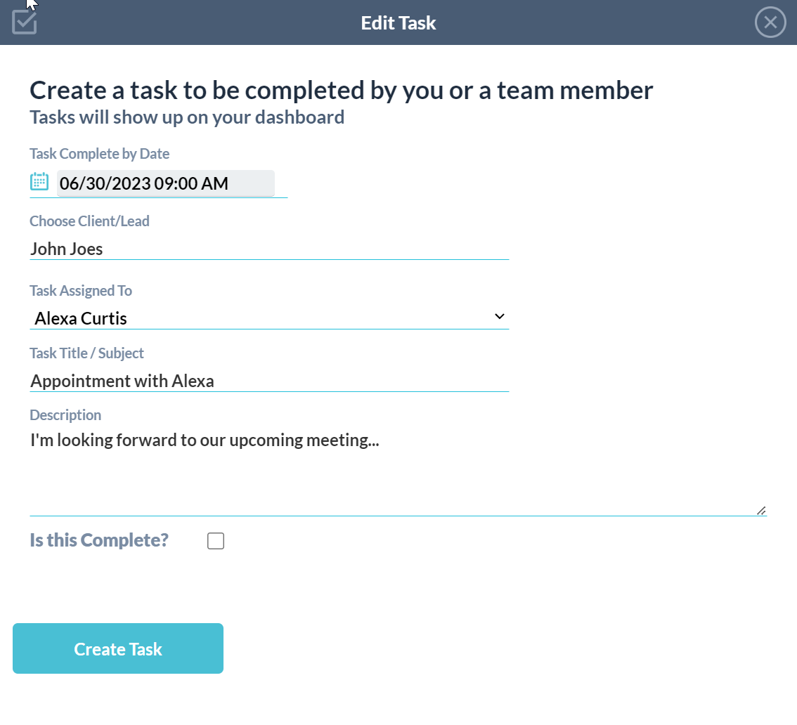The image size is (797, 725).
Task: Click the chevron arrow beside Alexa Curtis
Action: [x=499, y=317]
